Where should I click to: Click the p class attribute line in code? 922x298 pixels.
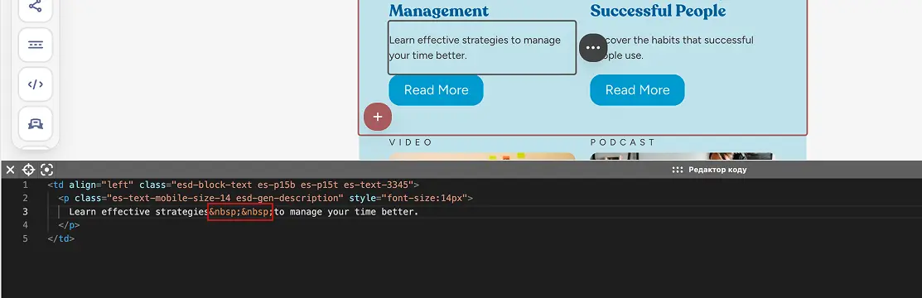[265, 198]
